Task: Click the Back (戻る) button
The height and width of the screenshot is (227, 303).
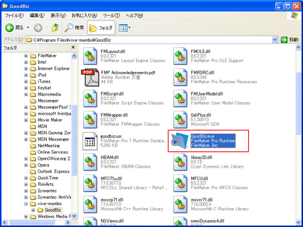Action: 14,27
